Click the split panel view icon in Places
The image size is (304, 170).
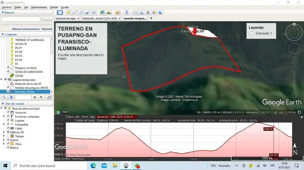tap(11, 97)
